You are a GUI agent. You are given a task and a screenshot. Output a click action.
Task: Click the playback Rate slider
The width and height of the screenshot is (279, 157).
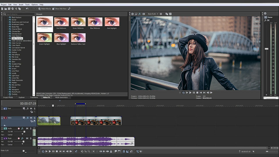pos(24,151)
